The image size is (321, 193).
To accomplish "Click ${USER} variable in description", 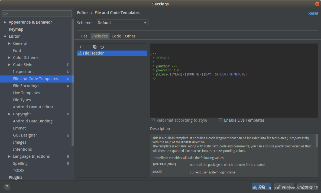I will tap(157, 172).
